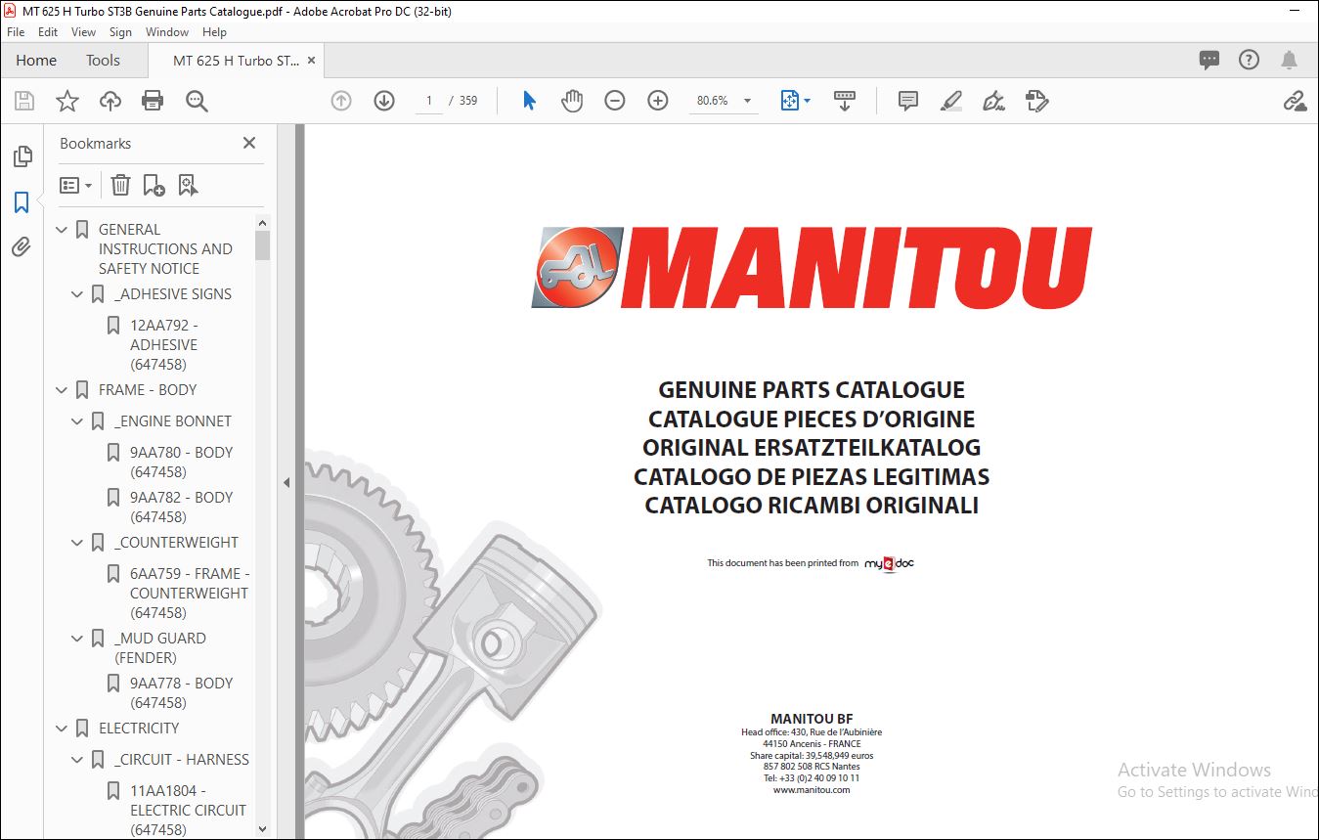Print the document with the printer icon
Screen dimensions: 1319x840
(x=153, y=101)
